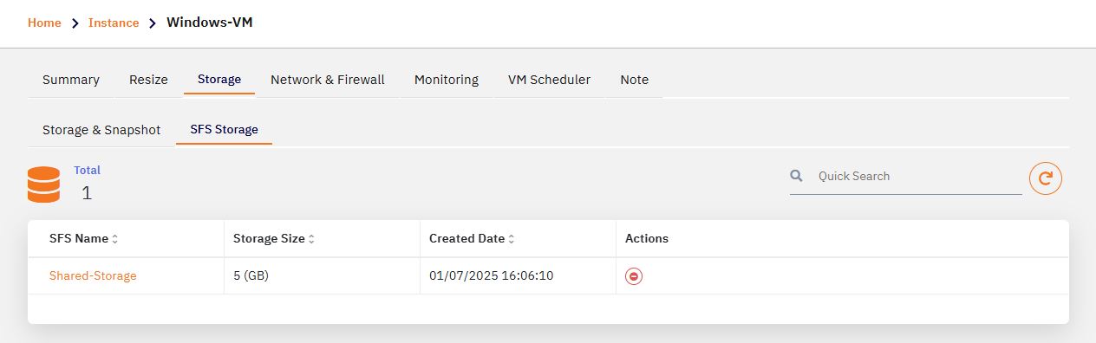Sort the table by SFS Name arrows

pyautogui.click(x=115, y=239)
